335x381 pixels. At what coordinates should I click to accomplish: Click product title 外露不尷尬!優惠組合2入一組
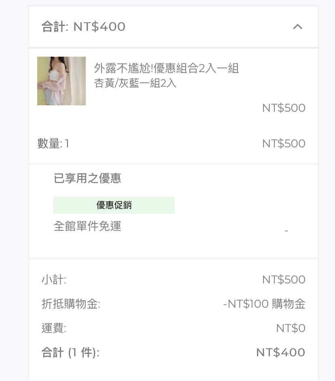167,68
